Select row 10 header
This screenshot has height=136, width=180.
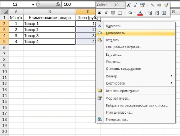[x=4, y=72]
